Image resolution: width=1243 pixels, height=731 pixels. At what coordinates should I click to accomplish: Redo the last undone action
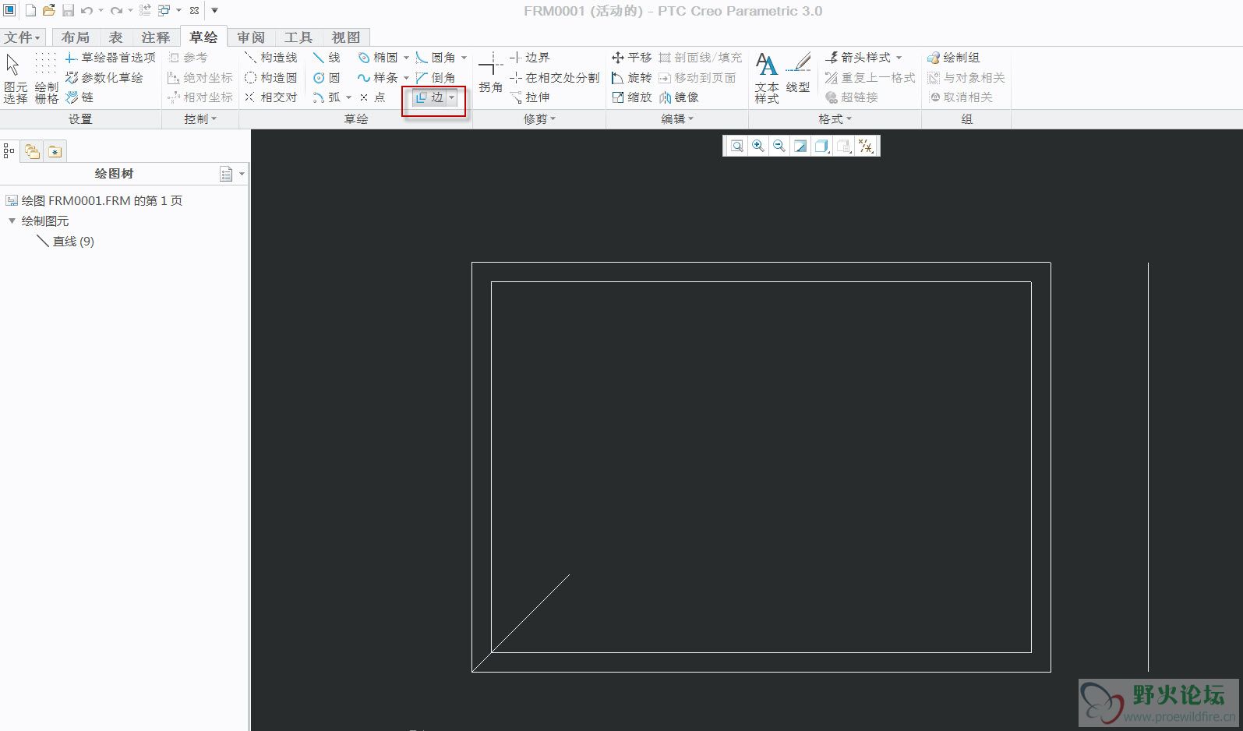[116, 11]
